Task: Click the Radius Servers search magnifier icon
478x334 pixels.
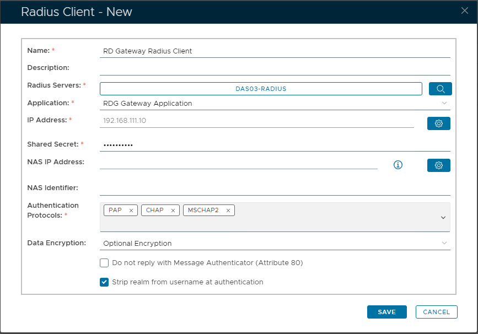Action: pos(439,89)
